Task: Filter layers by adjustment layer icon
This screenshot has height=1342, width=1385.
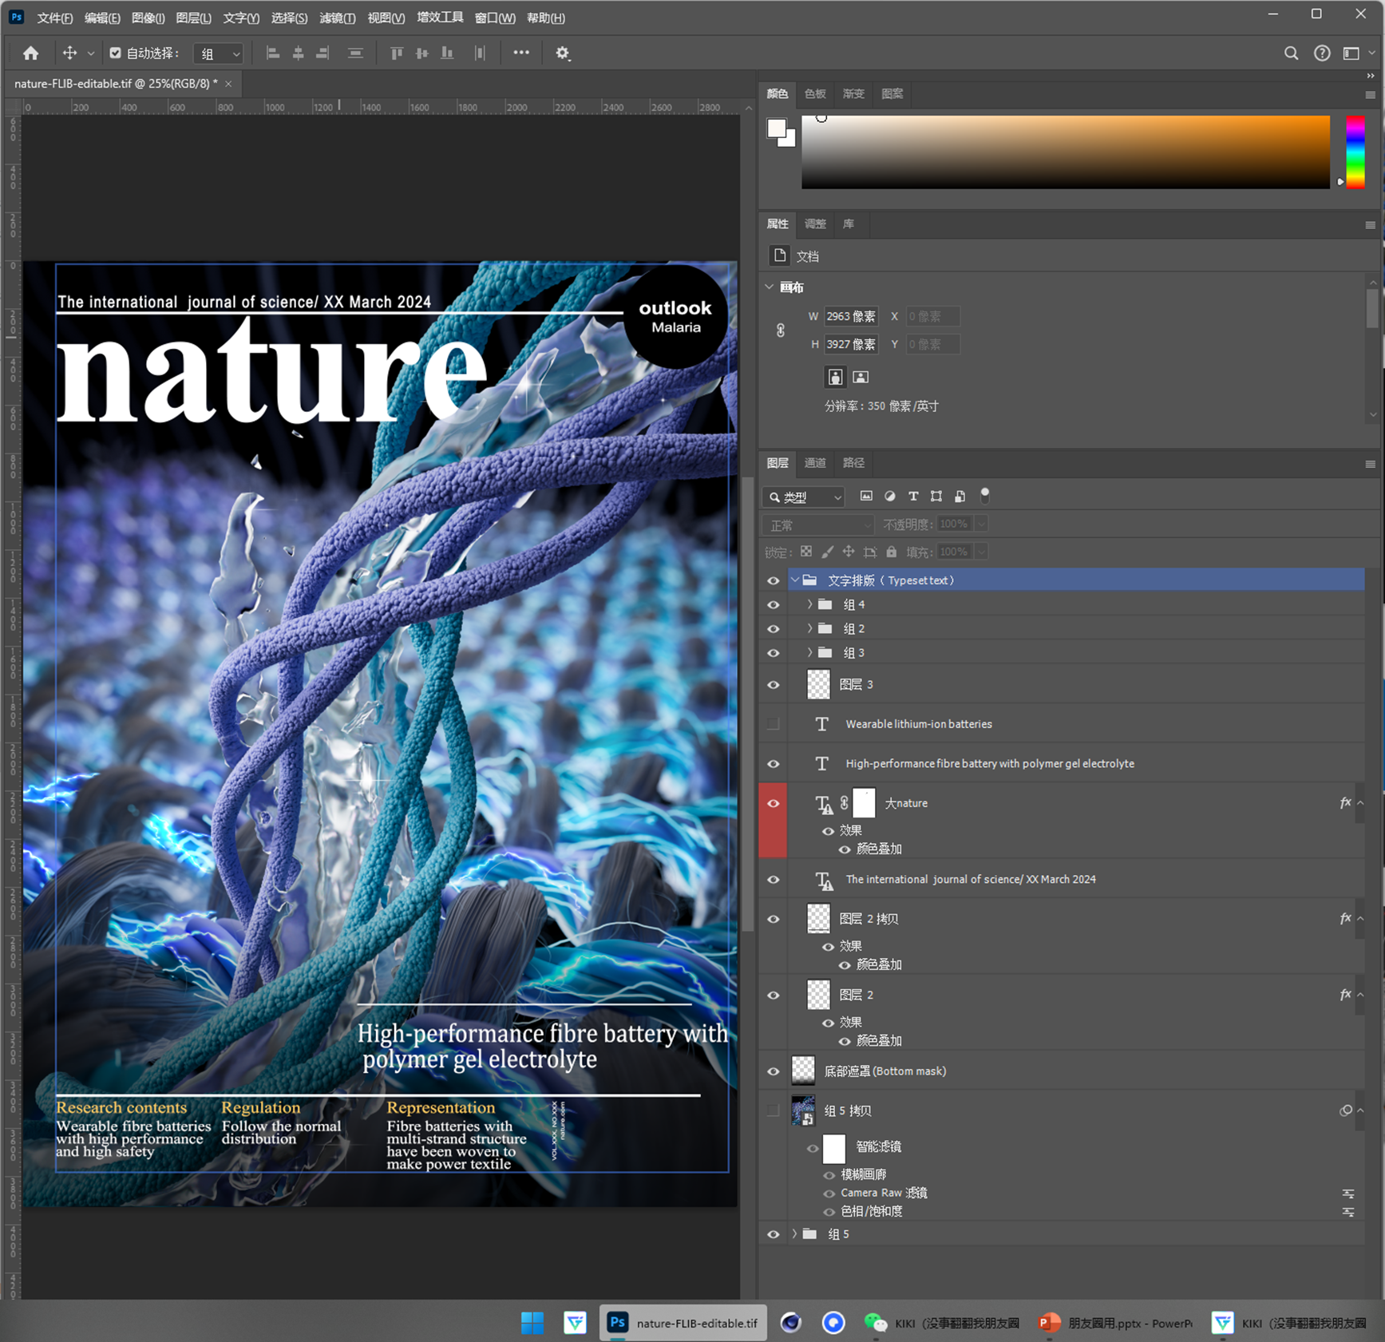Action: (889, 497)
